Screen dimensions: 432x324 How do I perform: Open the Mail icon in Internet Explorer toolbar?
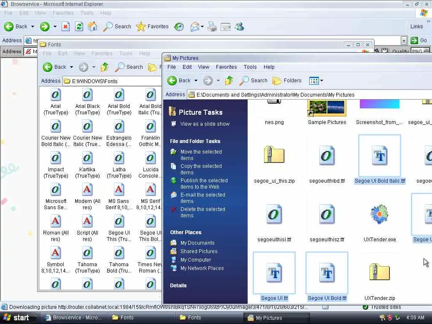pyautogui.click(x=194, y=27)
